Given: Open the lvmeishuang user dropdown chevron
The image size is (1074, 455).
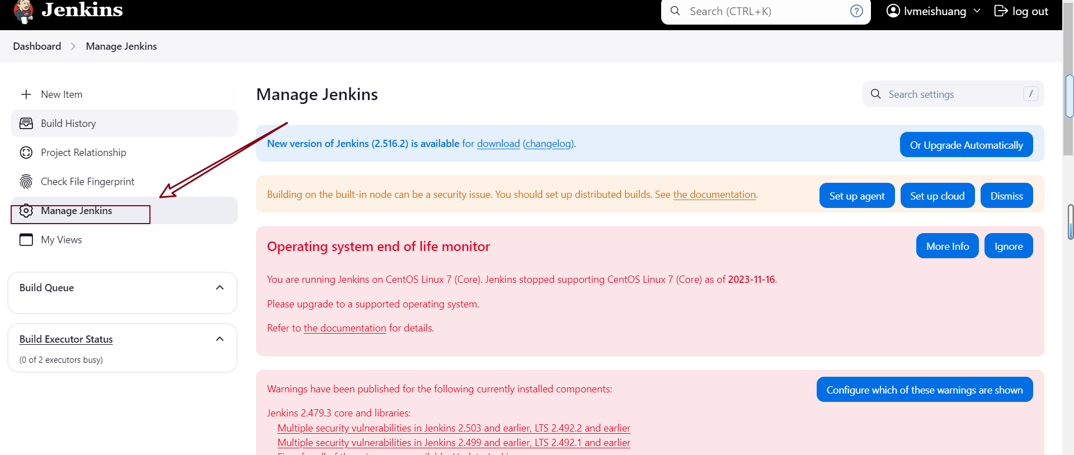Looking at the screenshot, I should tap(977, 11).
